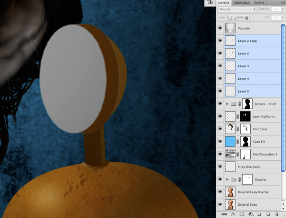
Task: Toggle Layer 2 eye icon
Action: [220, 53]
